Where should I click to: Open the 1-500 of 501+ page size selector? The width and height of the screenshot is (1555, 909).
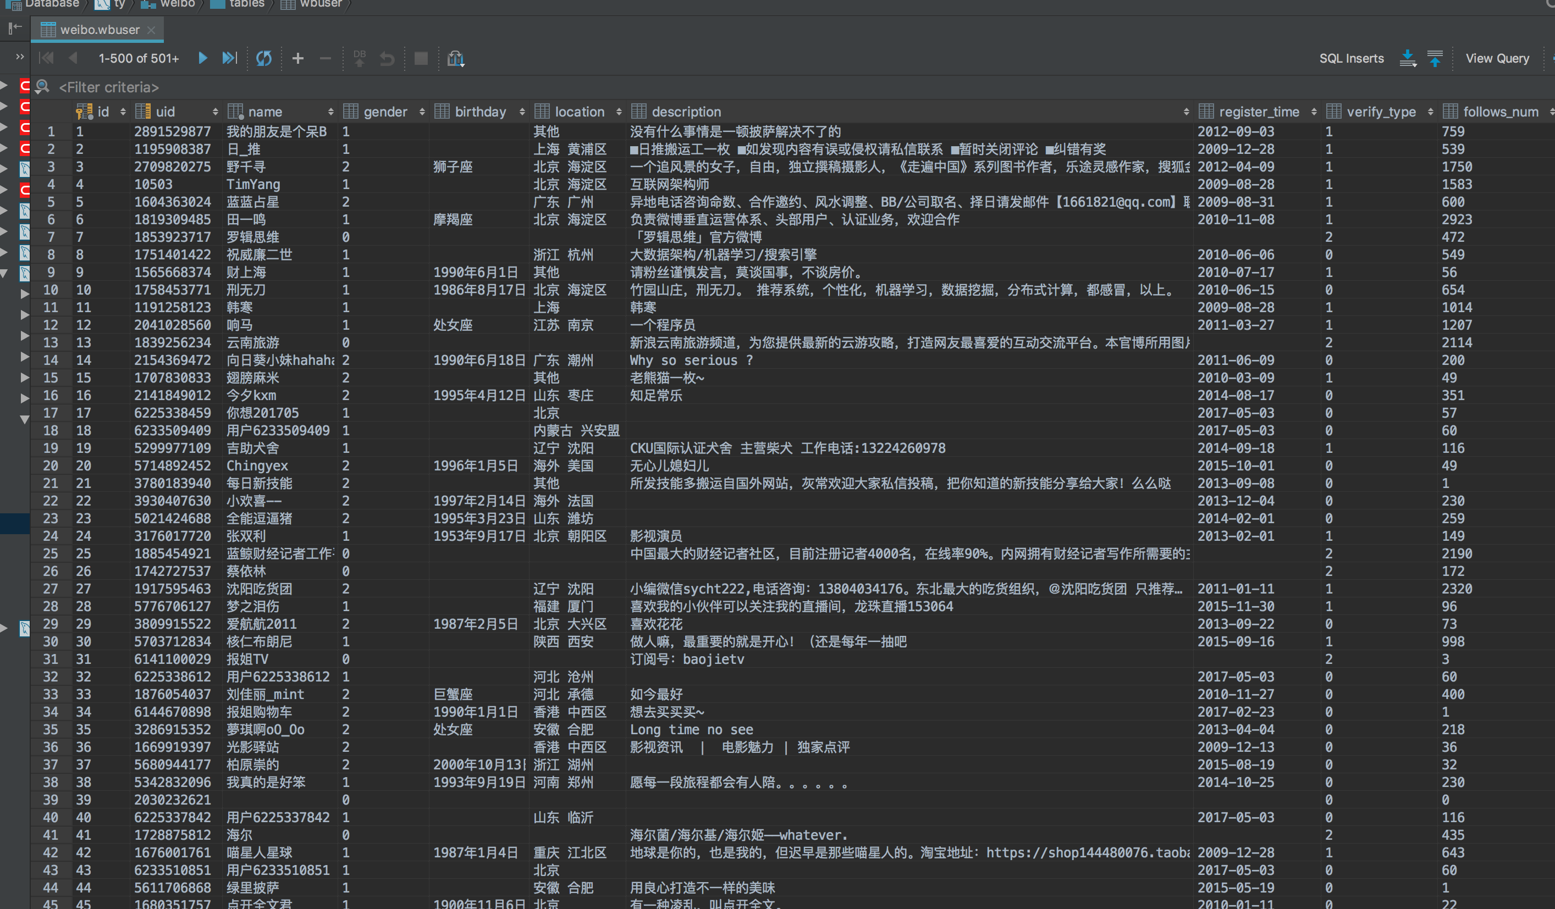pos(139,58)
